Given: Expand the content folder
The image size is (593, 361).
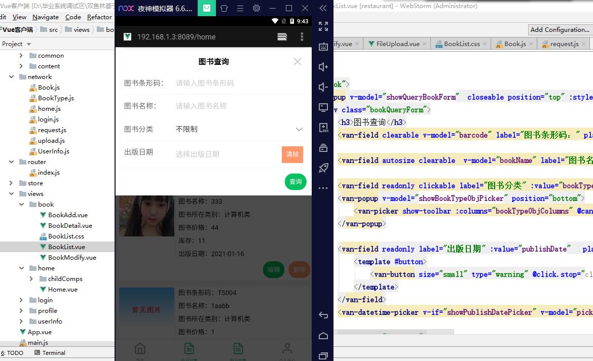Looking at the screenshot, I should point(21,66).
